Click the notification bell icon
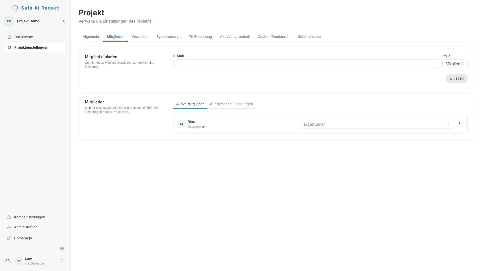Screen dimensions: 482x271 (x=8, y=261)
